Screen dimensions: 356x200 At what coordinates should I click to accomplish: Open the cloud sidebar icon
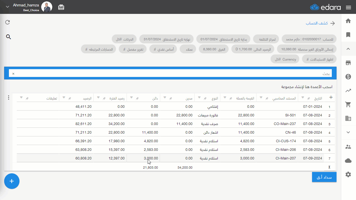(348, 161)
